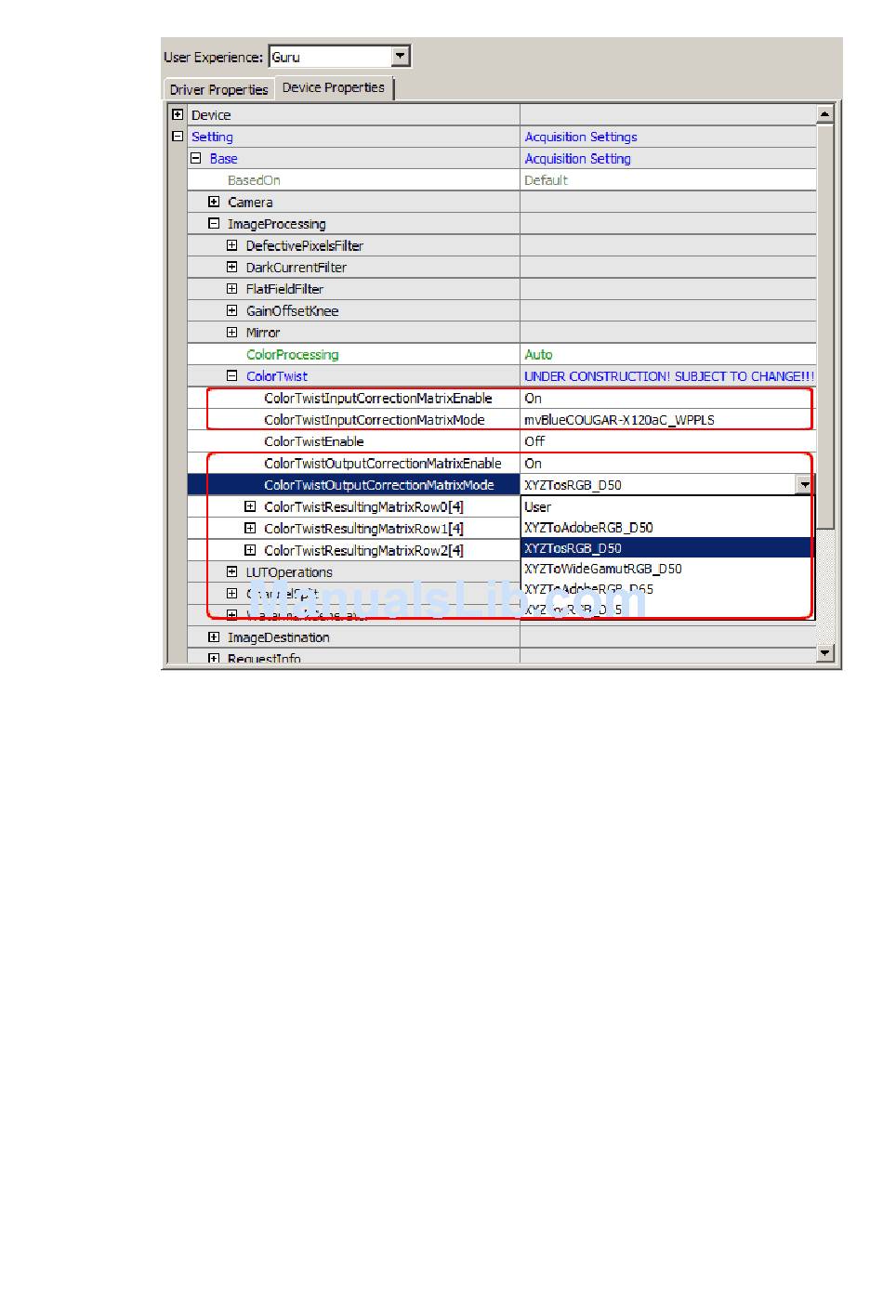Screen dimensions: 883x1299
Task: Click the scrollbar down arrow
Action: point(824,653)
